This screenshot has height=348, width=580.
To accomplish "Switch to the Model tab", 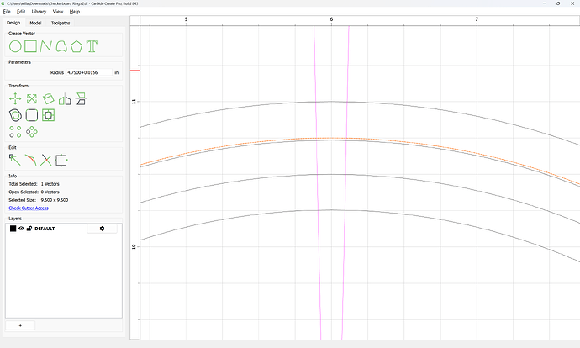I will point(35,23).
